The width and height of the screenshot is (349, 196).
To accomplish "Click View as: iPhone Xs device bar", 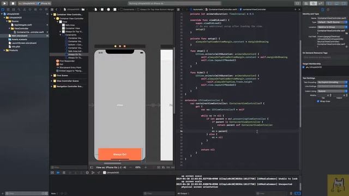I will tap(111, 167).
